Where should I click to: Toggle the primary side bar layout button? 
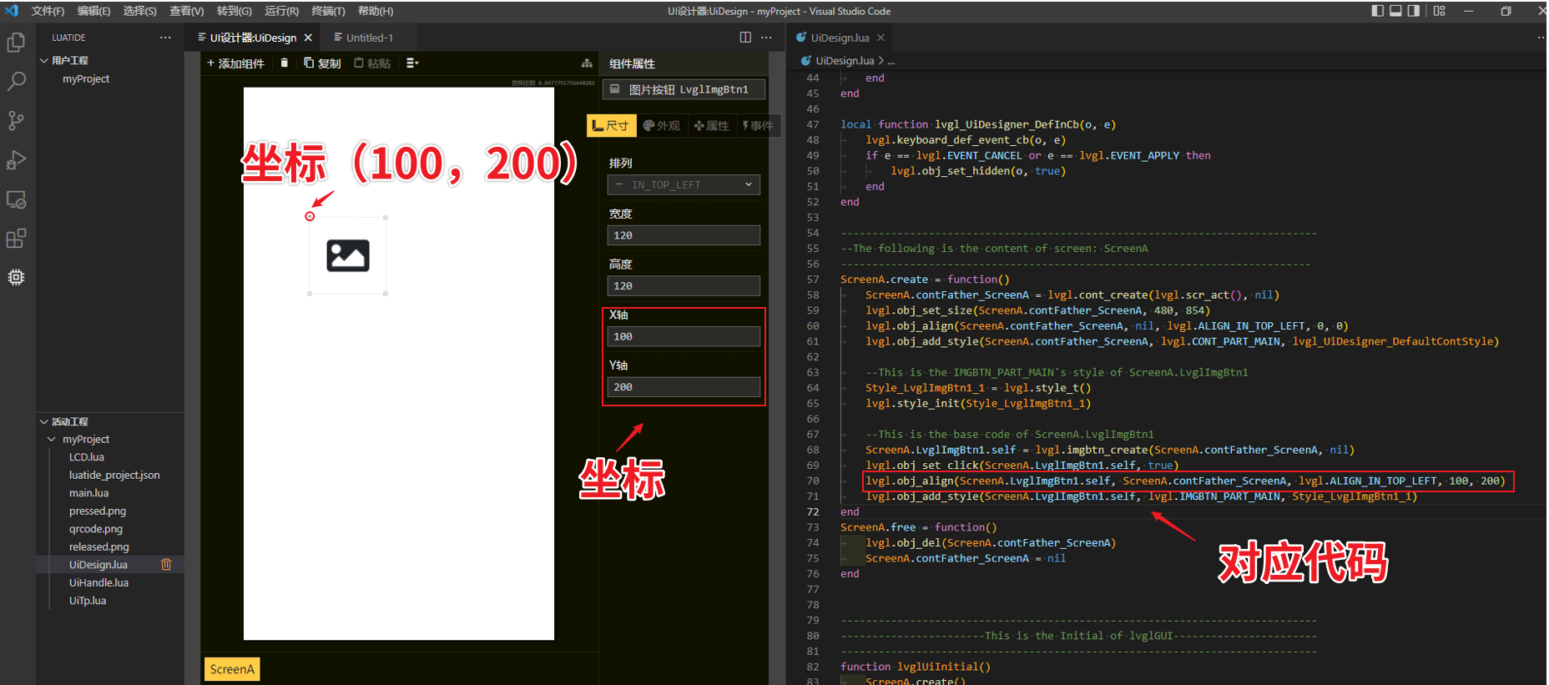pyautogui.click(x=1377, y=11)
